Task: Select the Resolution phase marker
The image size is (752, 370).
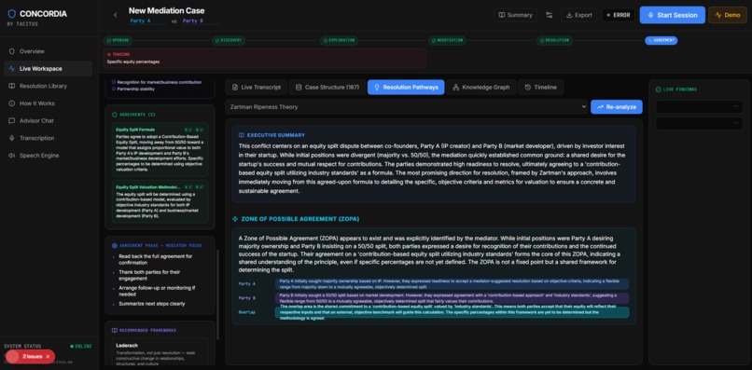Action: (555, 41)
